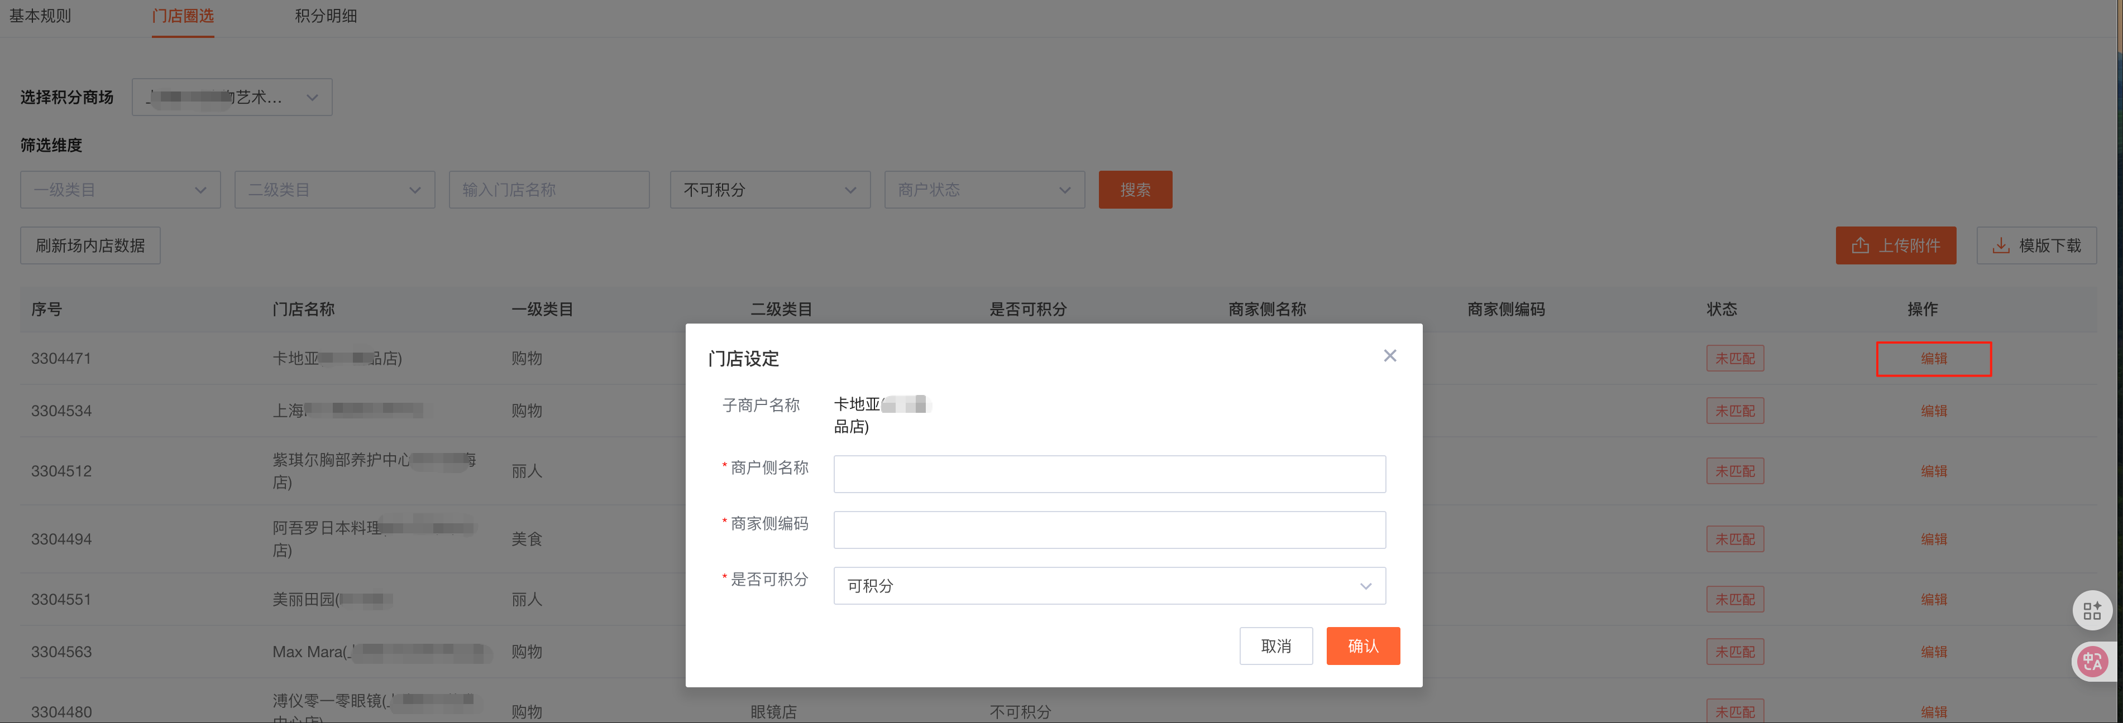Click the 商家侧编码 input field
2123x723 pixels.
1108,529
